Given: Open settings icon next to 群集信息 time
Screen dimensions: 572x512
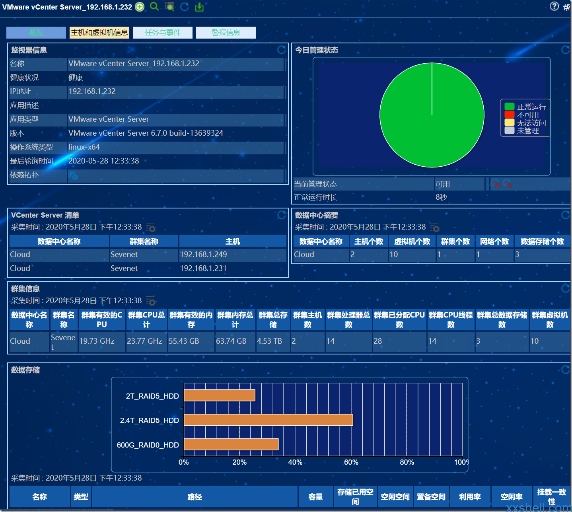Looking at the screenshot, I should point(150,301).
